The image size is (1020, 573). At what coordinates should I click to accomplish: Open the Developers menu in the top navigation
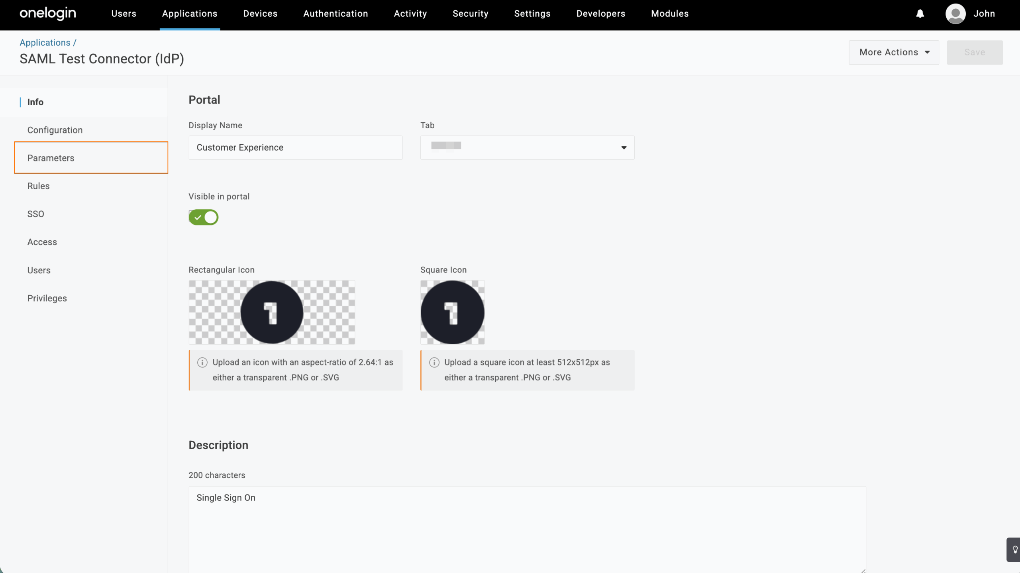(x=600, y=14)
